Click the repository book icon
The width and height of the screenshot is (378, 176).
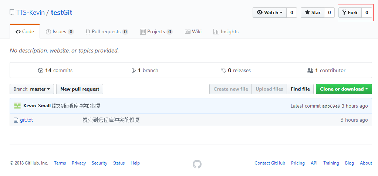(x=12, y=13)
